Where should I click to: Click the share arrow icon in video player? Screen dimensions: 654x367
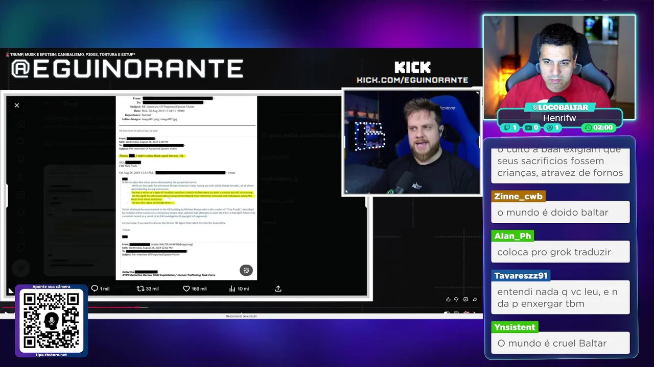tap(475, 299)
